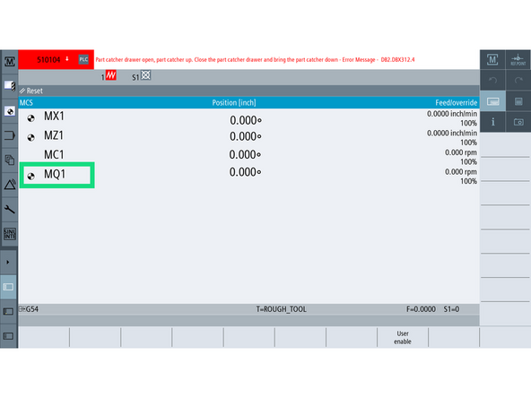Open the Setup wrench icon

point(10,209)
